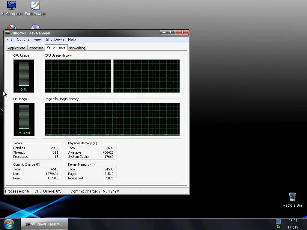The image size is (307, 230).
Task: Click the Physical Memory (K) heading
Action: tap(82, 143)
